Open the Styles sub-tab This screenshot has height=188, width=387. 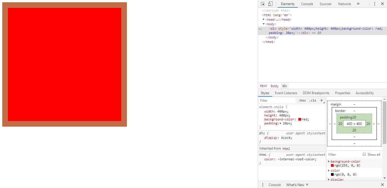point(265,93)
